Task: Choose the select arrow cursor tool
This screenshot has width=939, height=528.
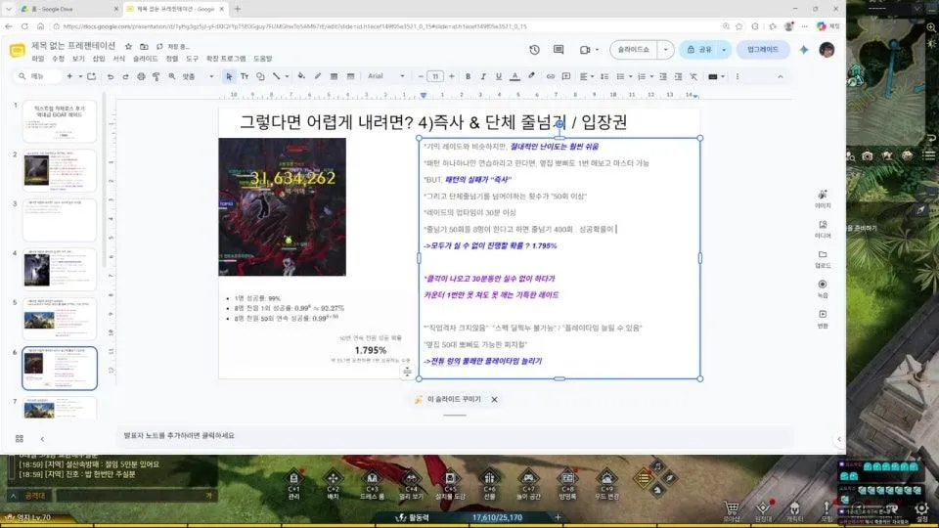Action: pos(229,76)
